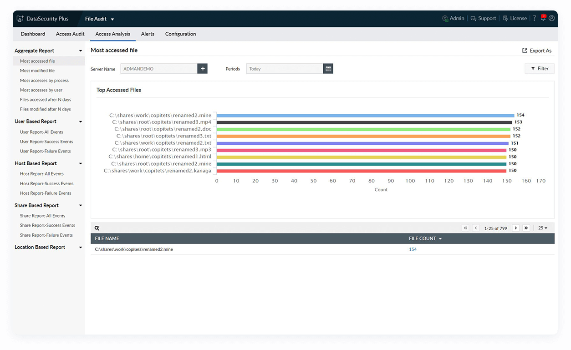Viewport: 571px width, 350px height.
Task: Open the user profile icon
Action: pos(551,19)
